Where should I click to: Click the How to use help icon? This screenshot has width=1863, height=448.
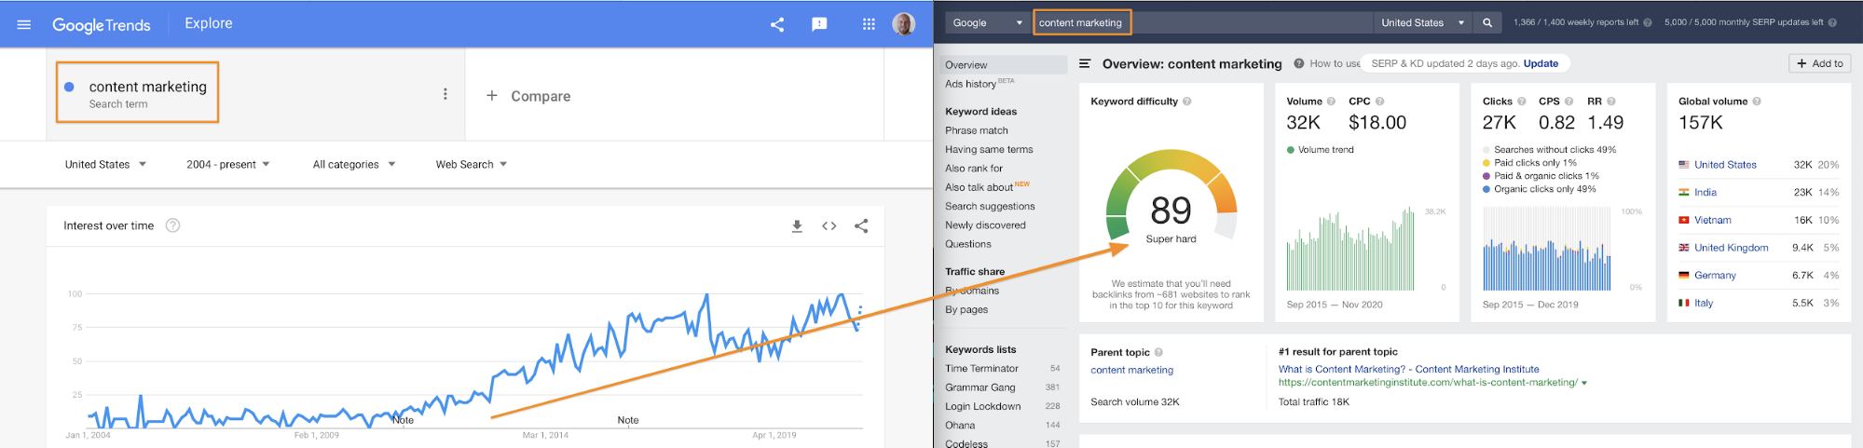tap(1299, 63)
